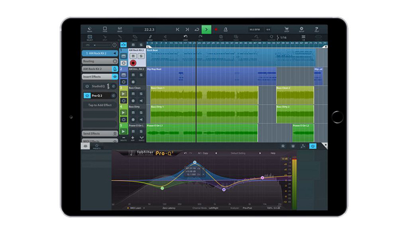This screenshot has height=234, width=408.
Task: Disable the Pro-Q 2 insert power
Action: (87, 96)
